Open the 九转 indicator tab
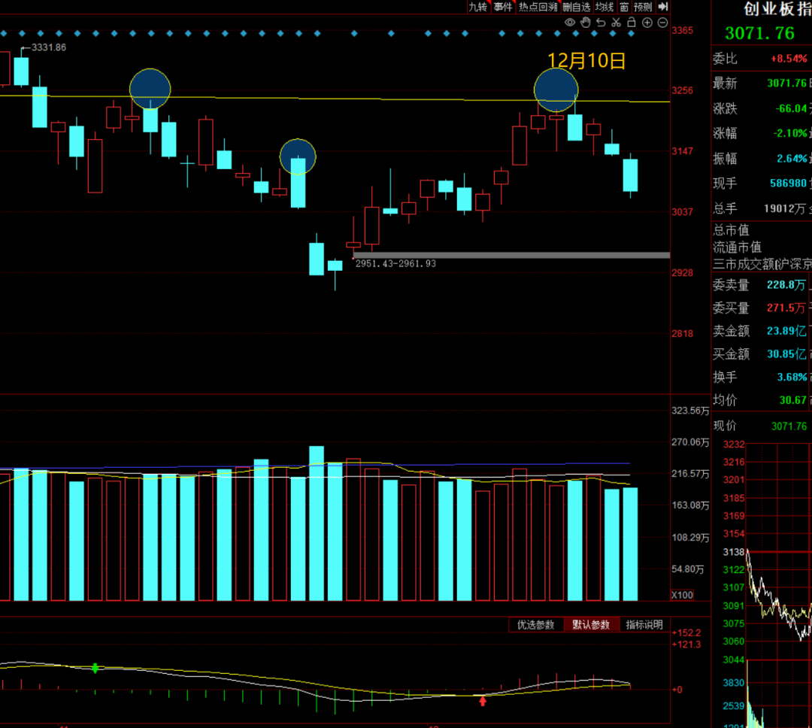Image resolution: width=812 pixels, height=728 pixels. coord(478,7)
